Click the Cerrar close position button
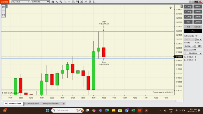This screenshot has width=203, height=114. [198, 22]
